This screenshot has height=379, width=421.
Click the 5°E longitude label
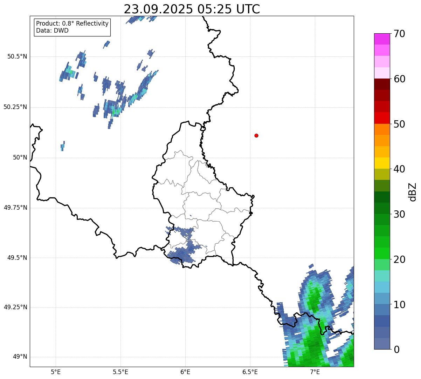tap(56, 372)
